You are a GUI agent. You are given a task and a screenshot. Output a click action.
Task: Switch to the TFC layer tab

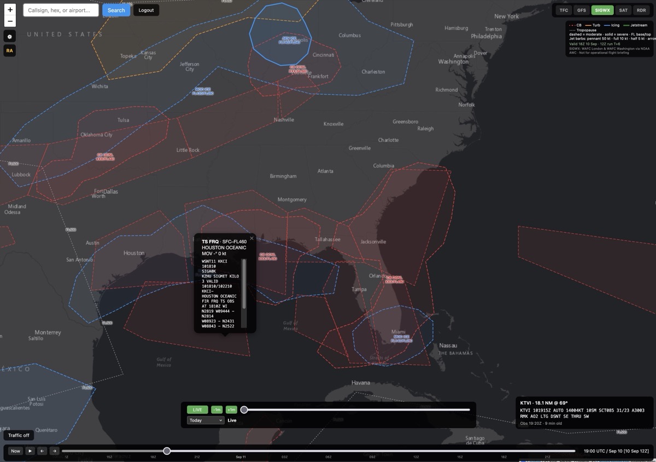click(x=564, y=10)
